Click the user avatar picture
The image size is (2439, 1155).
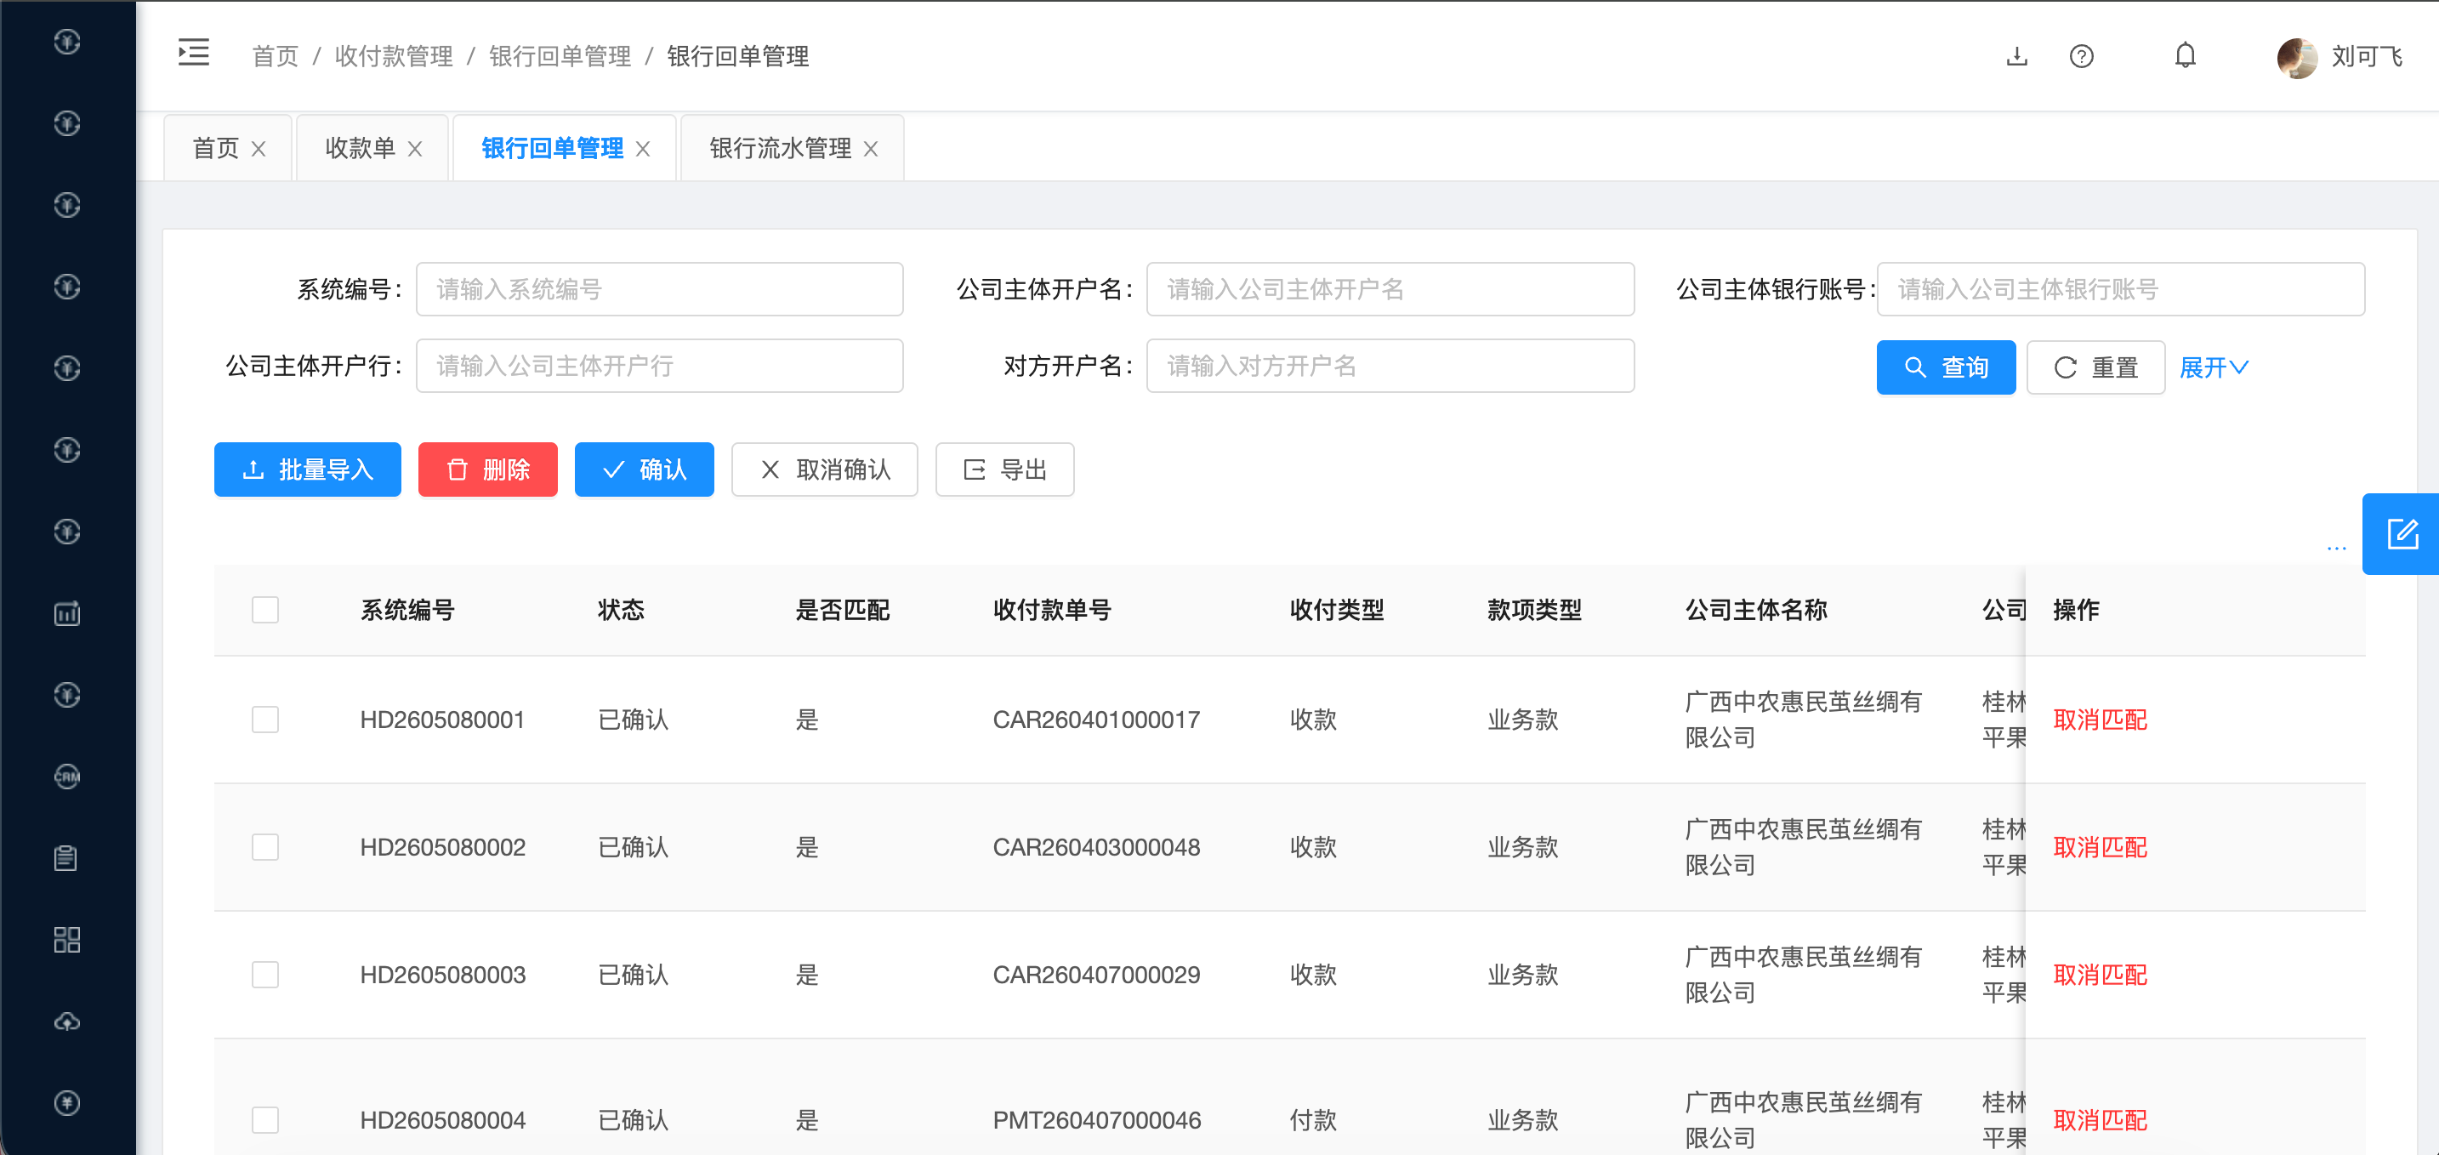click(x=2296, y=57)
